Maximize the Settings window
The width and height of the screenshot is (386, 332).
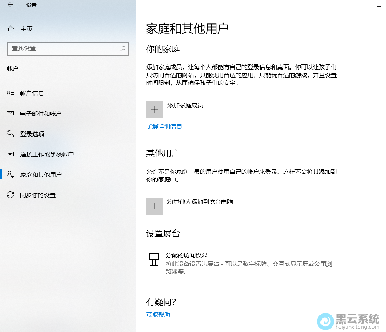pos(379,5)
